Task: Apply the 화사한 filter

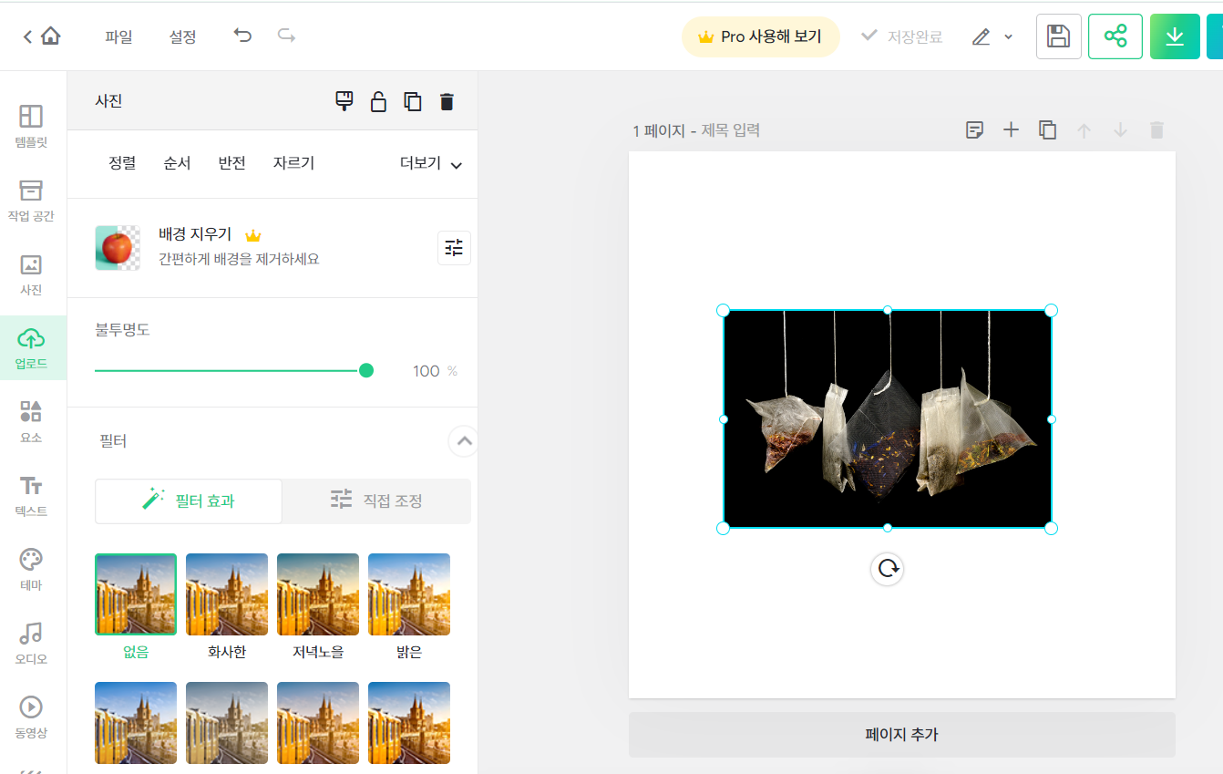Action: tap(227, 594)
